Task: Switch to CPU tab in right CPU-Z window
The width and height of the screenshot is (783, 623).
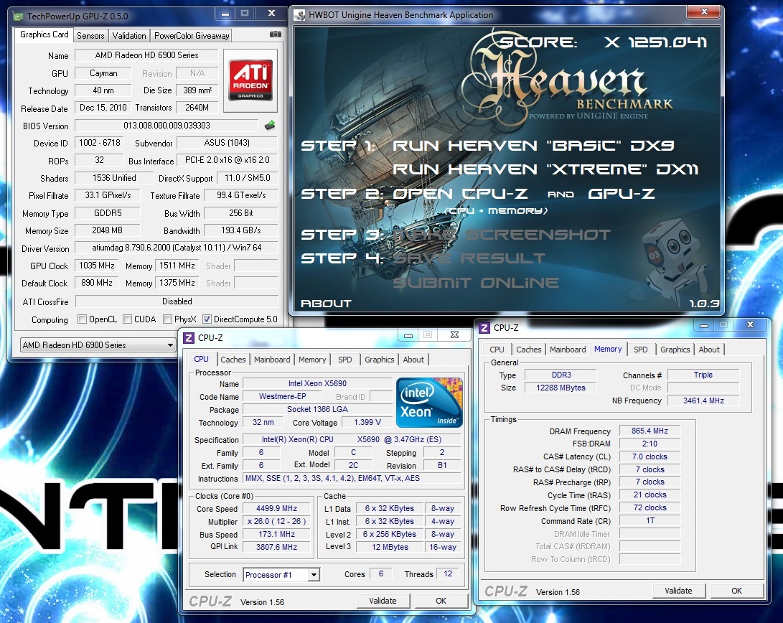Action: 497,350
